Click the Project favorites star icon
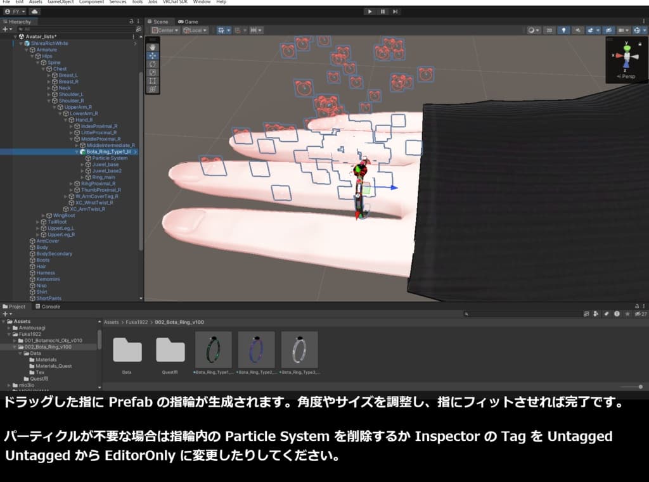The width and height of the screenshot is (649, 482). [x=627, y=314]
